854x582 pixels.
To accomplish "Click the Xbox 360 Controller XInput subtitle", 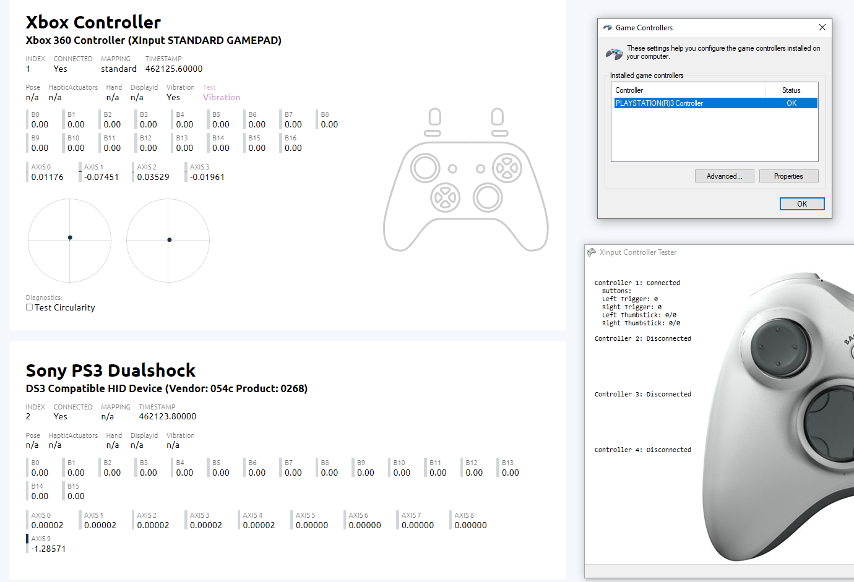I will (153, 40).
